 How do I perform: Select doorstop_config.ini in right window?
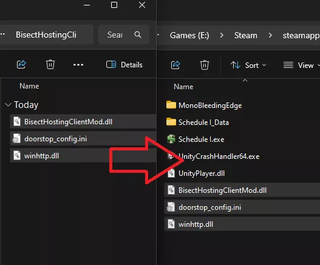click(242, 207)
